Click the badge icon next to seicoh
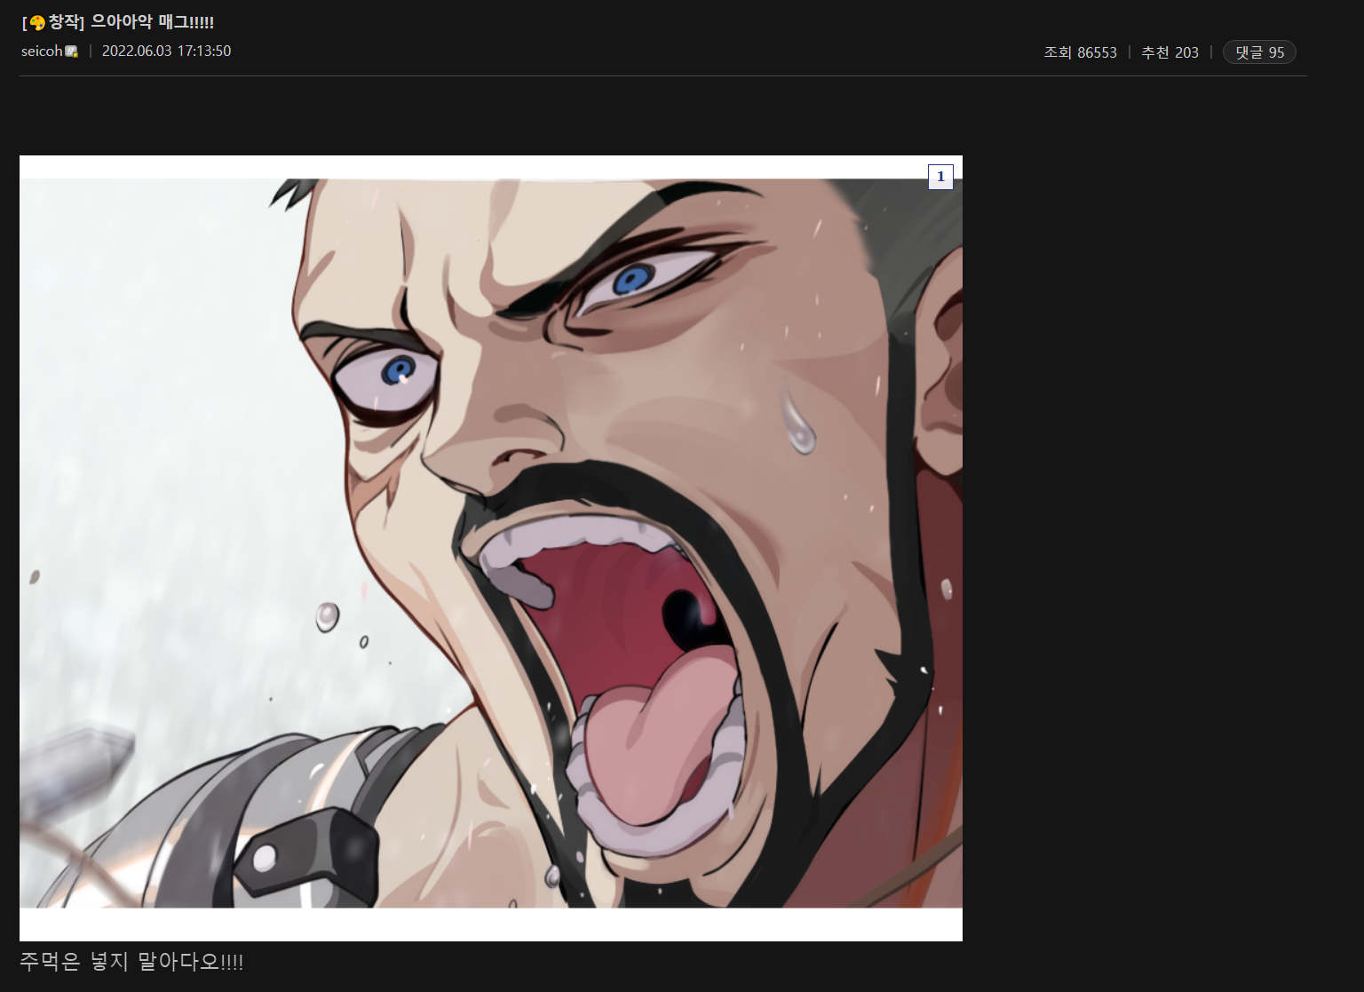 coord(72,52)
